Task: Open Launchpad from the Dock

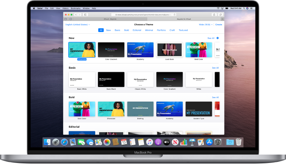Action: 56,142
